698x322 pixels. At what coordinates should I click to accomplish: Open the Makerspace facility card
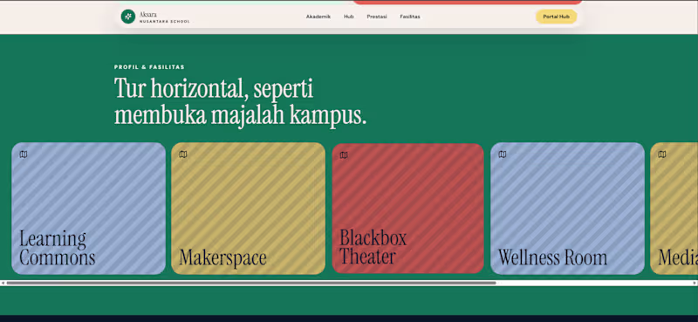pos(248,209)
